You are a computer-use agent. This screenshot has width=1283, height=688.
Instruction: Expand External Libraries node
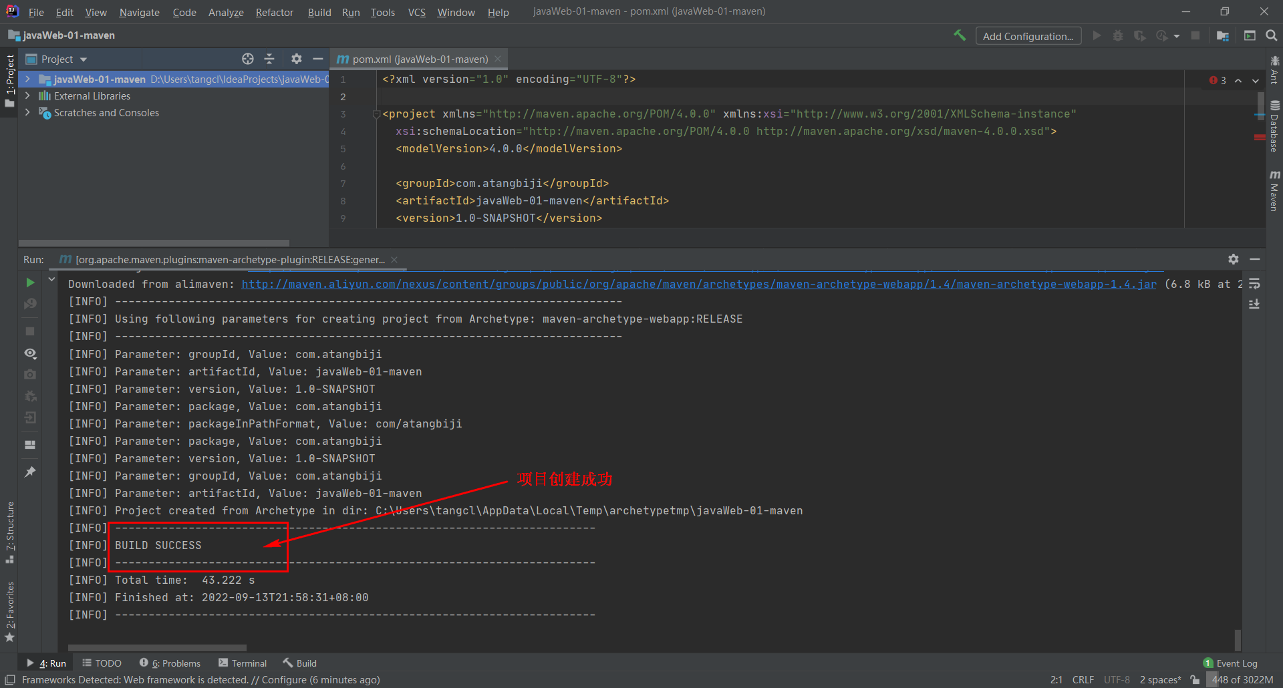tap(27, 96)
